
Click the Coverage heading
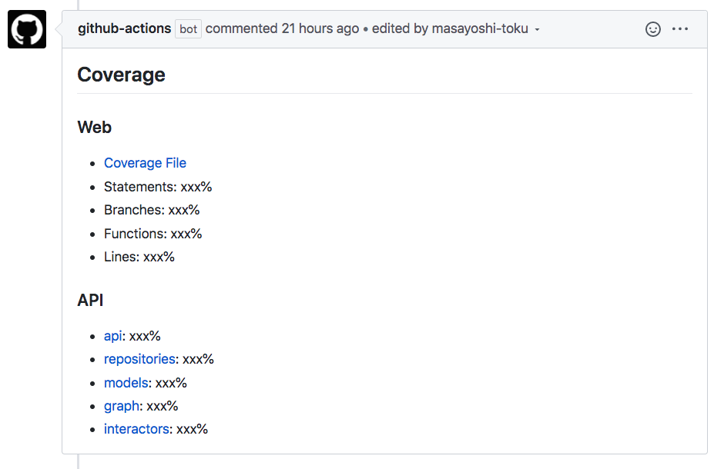[x=120, y=75]
